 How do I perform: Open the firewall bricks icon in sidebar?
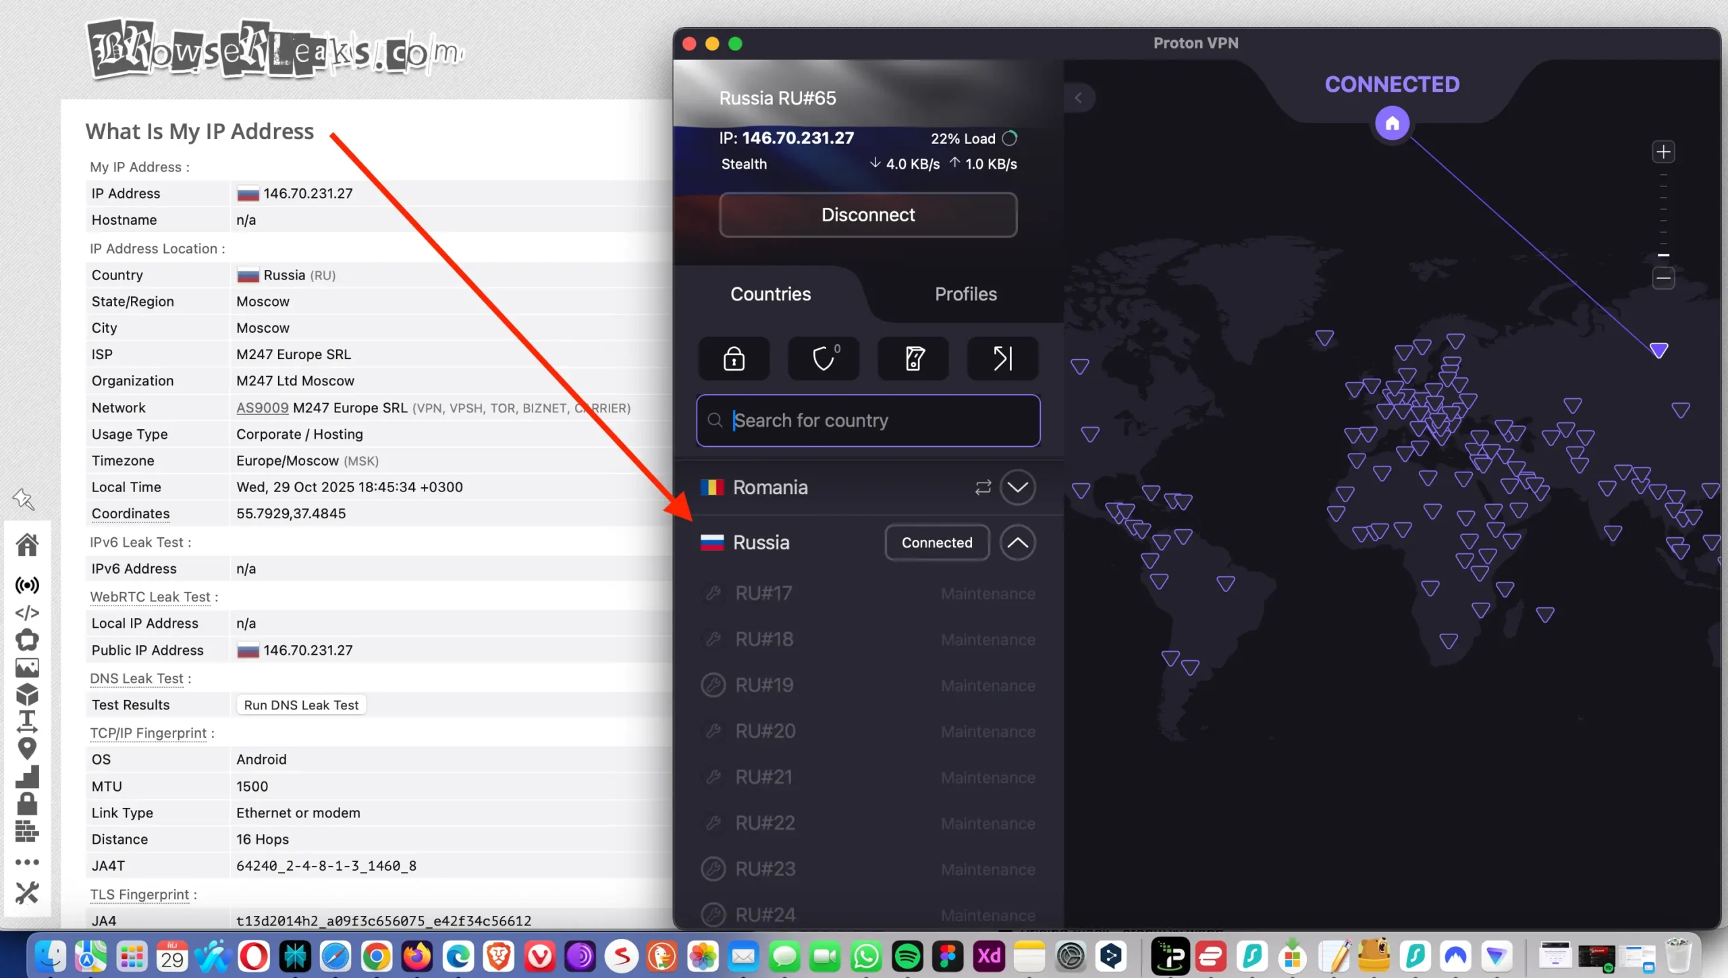pyautogui.click(x=27, y=831)
